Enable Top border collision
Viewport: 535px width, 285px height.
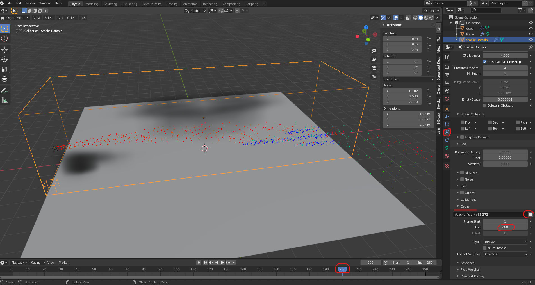[490, 129]
